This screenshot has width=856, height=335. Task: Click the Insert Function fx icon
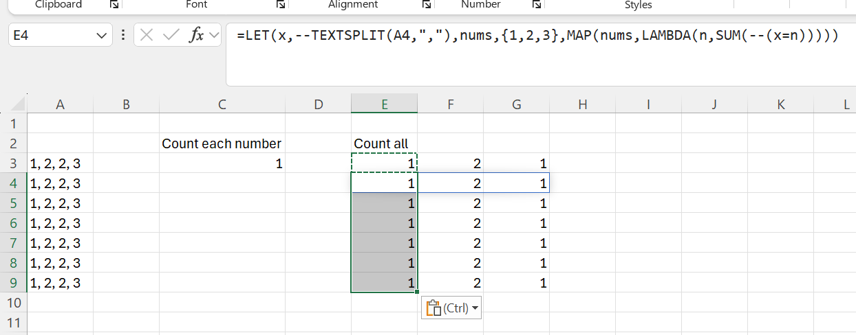pos(197,35)
